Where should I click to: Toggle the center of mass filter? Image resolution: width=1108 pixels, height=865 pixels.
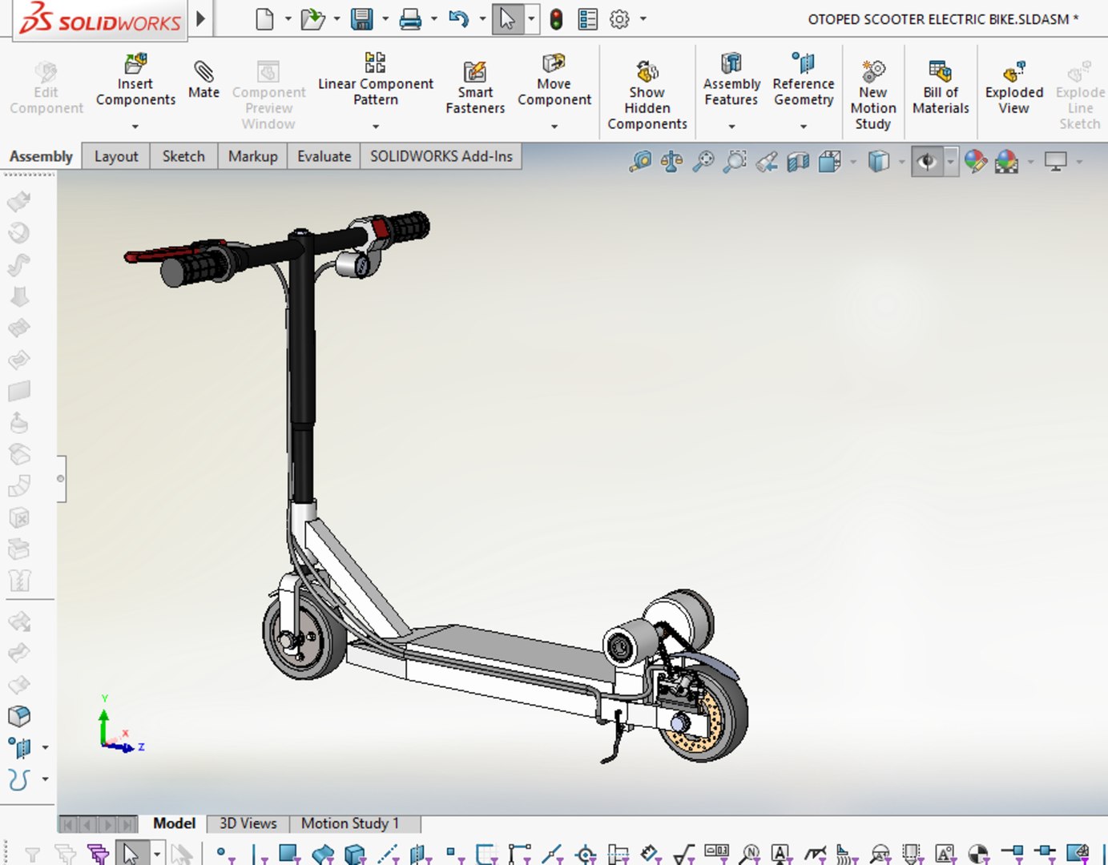click(x=979, y=854)
